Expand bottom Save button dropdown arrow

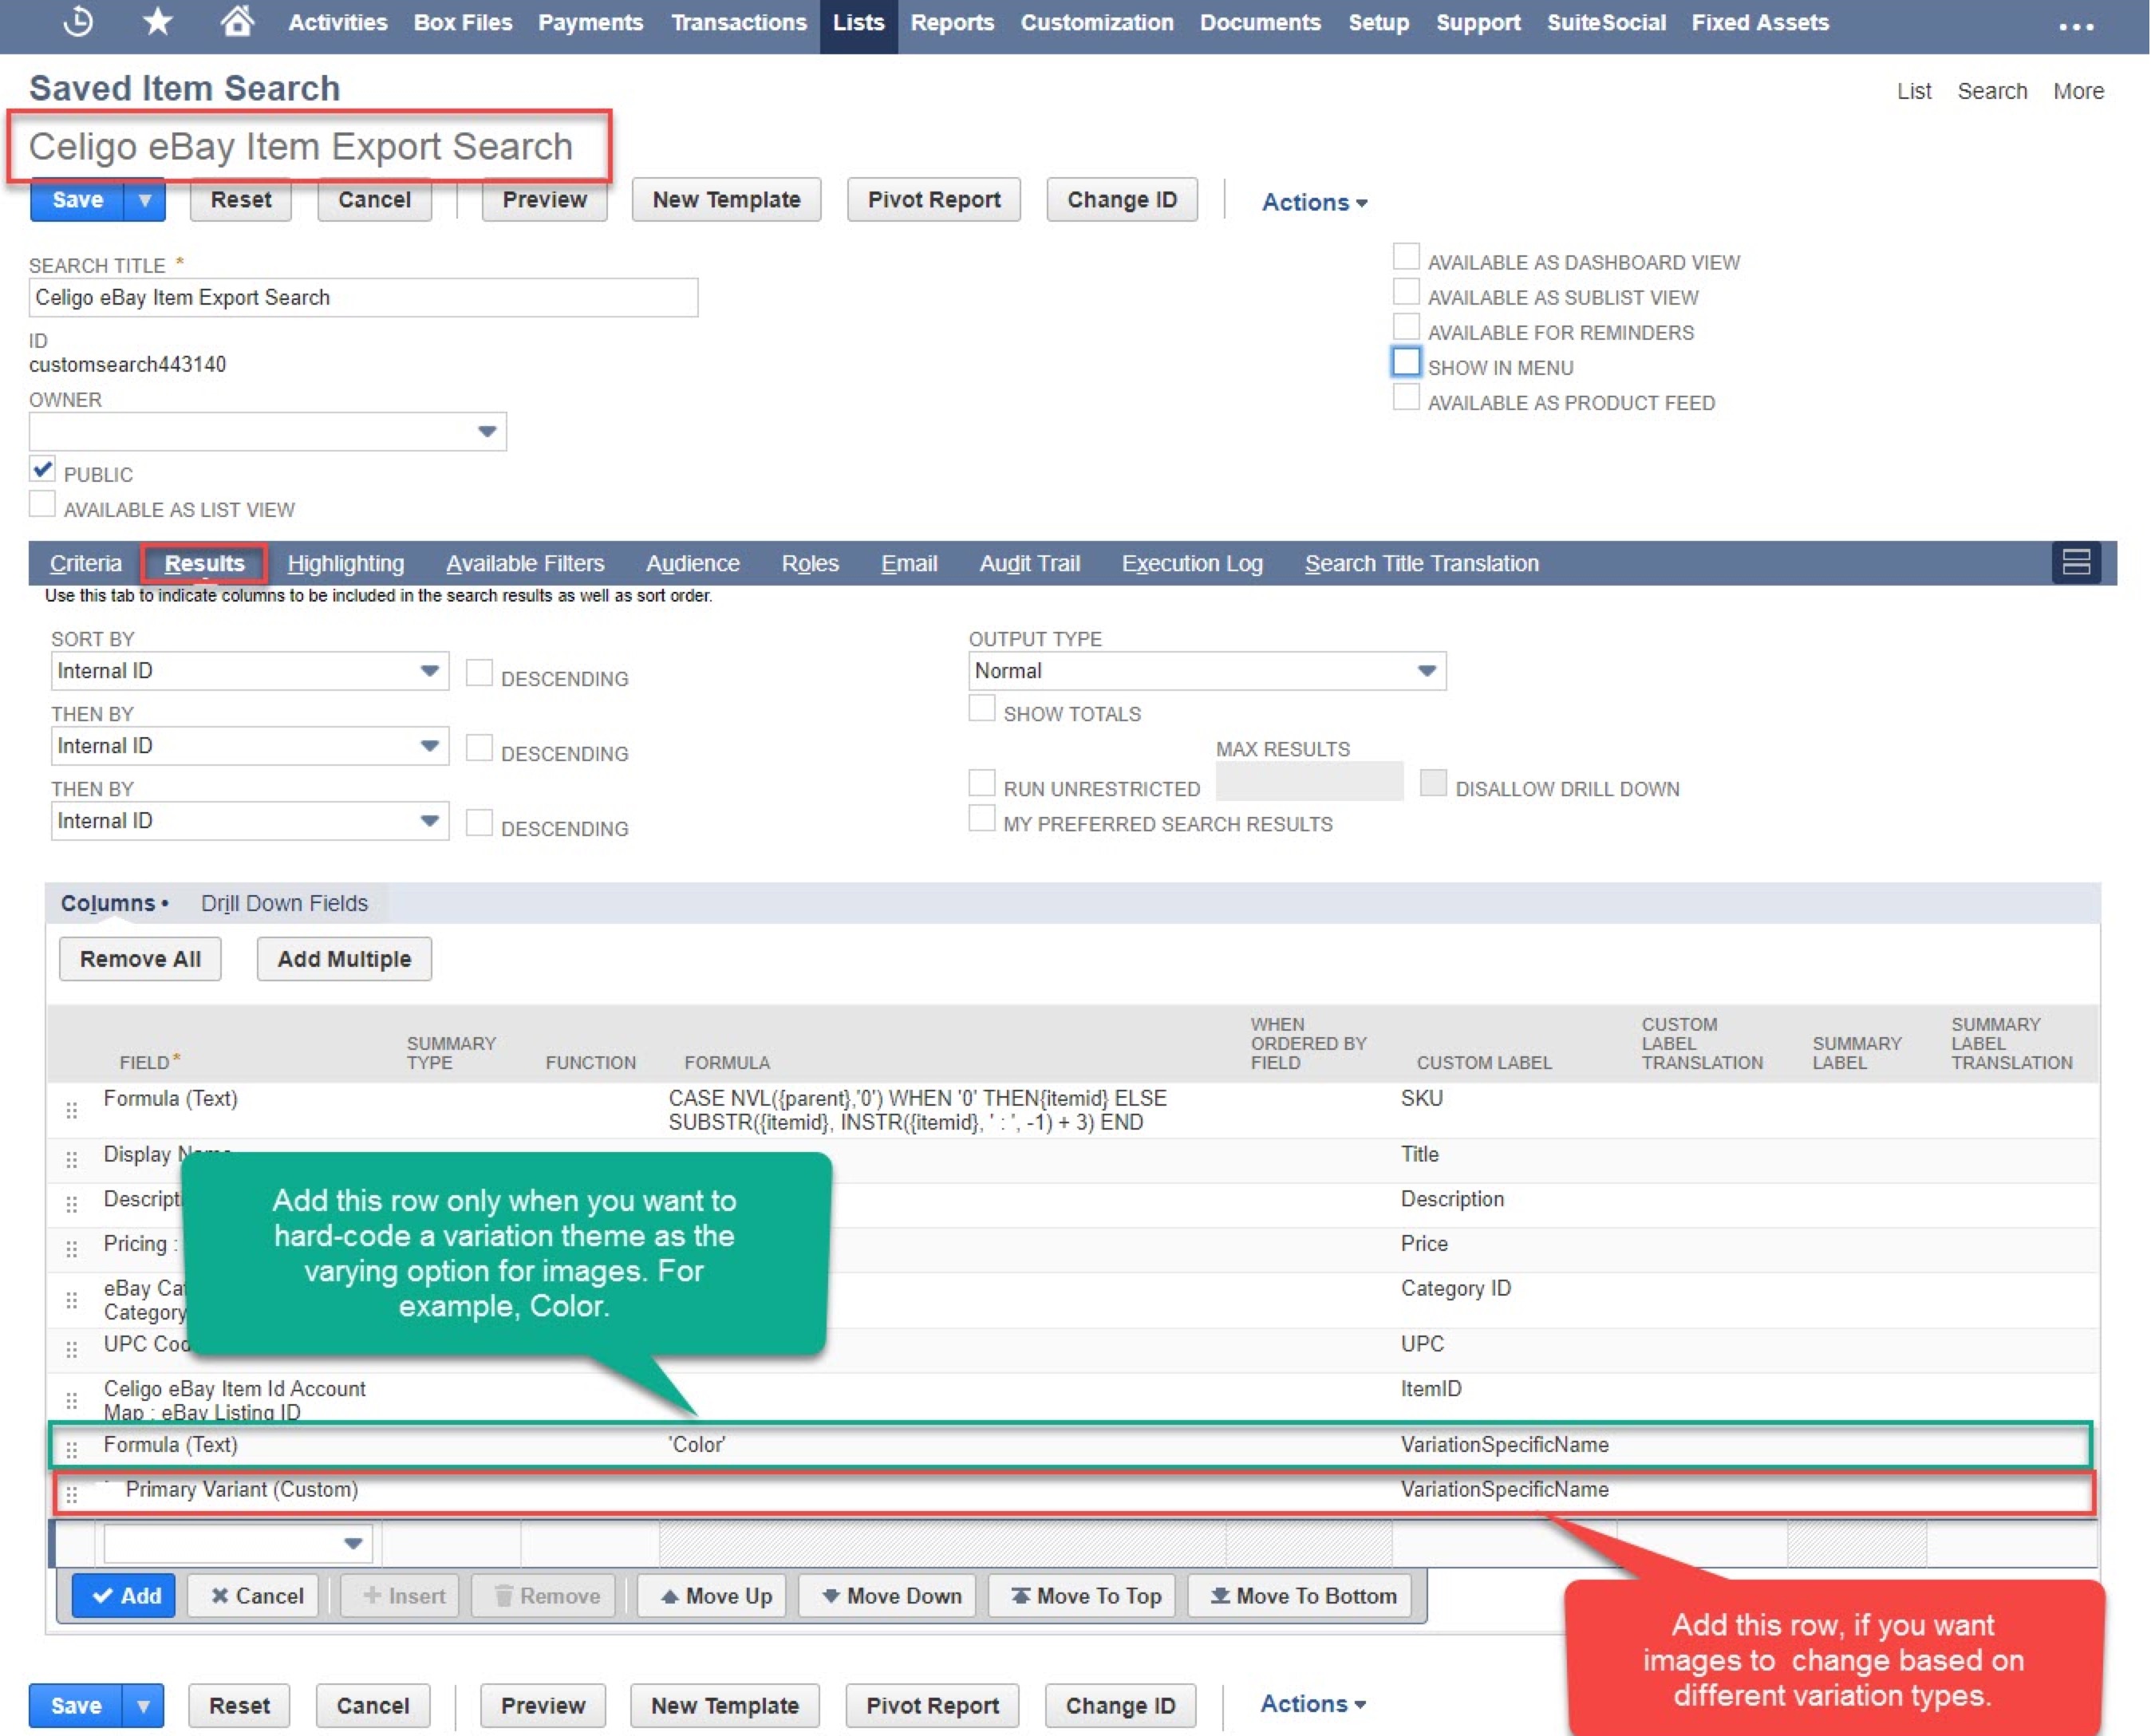tap(143, 1705)
